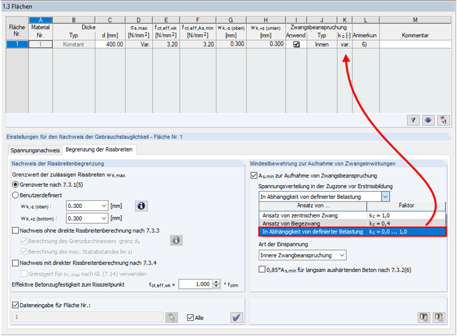This screenshot has width=457, height=336.
Task: Click Anmerkung cell 6)
Action: pos(366,44)
